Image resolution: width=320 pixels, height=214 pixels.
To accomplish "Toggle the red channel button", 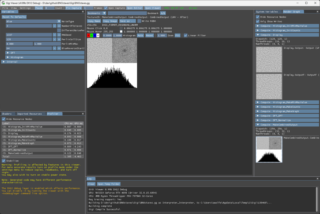I will (89, 36).
